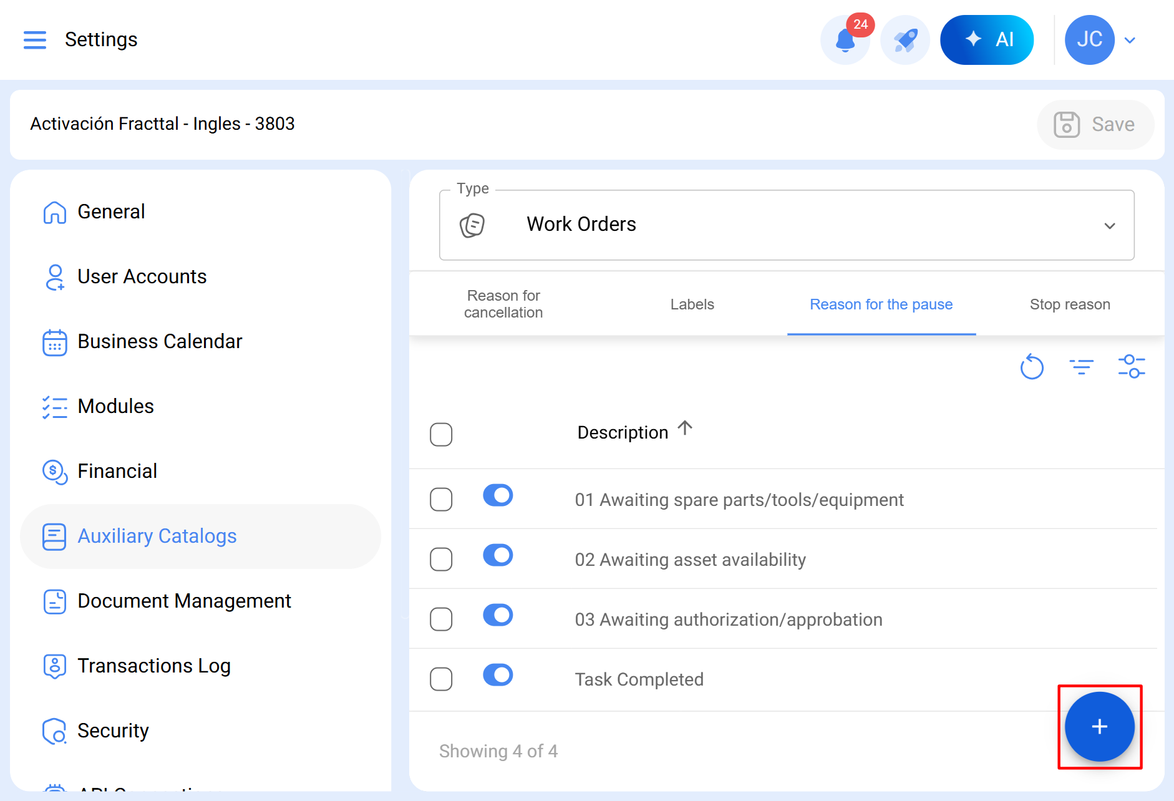Sort by Description column arrow

(x=685, y=429)
